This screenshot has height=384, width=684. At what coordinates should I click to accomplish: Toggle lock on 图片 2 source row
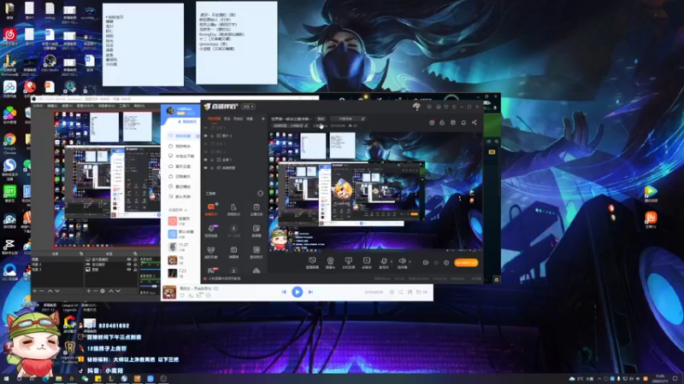[x=212, y=136]
